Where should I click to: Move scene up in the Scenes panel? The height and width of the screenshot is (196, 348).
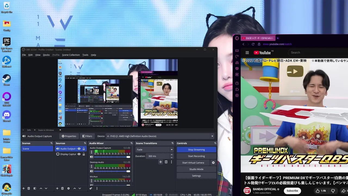tap(41, 188)
